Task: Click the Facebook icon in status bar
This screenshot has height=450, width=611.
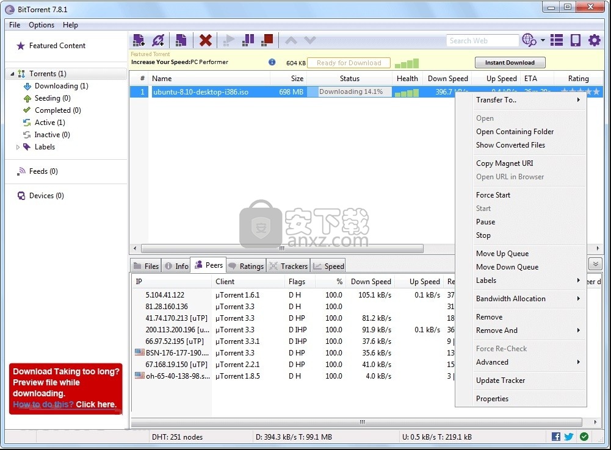Action: (x=556, y=437)
